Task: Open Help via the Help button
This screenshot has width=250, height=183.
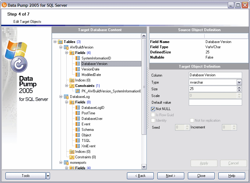Action: click(232, 176)
